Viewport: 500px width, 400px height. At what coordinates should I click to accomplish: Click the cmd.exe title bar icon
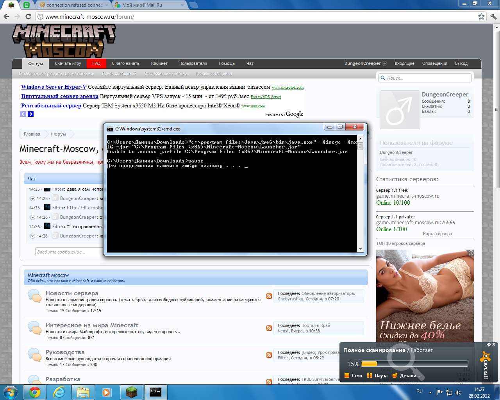click(x=110, y=129)
